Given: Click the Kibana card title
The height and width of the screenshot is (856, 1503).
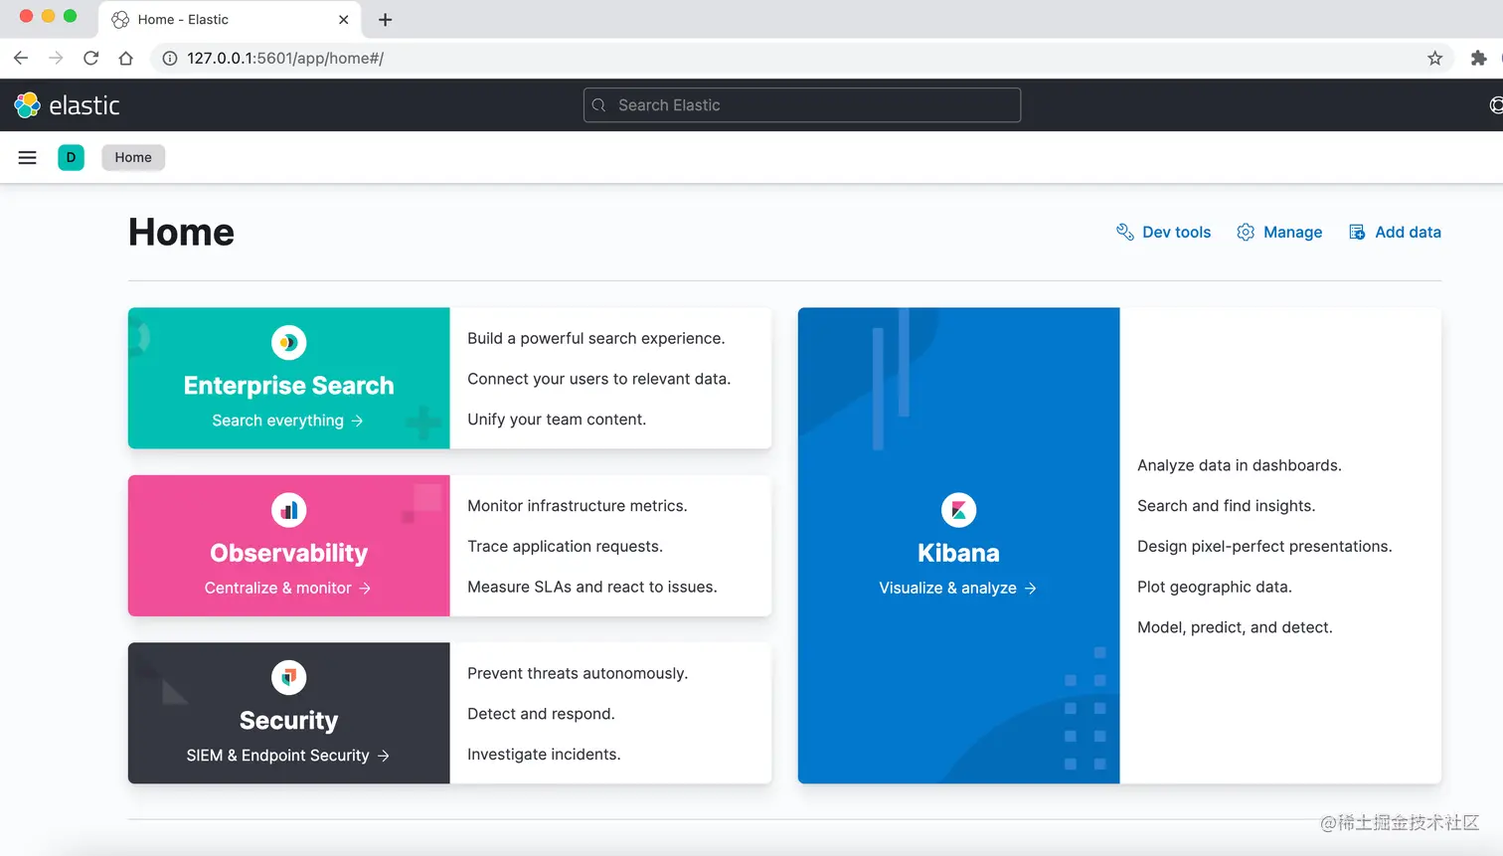Looking at the screenshot, I should coord(959,553).
